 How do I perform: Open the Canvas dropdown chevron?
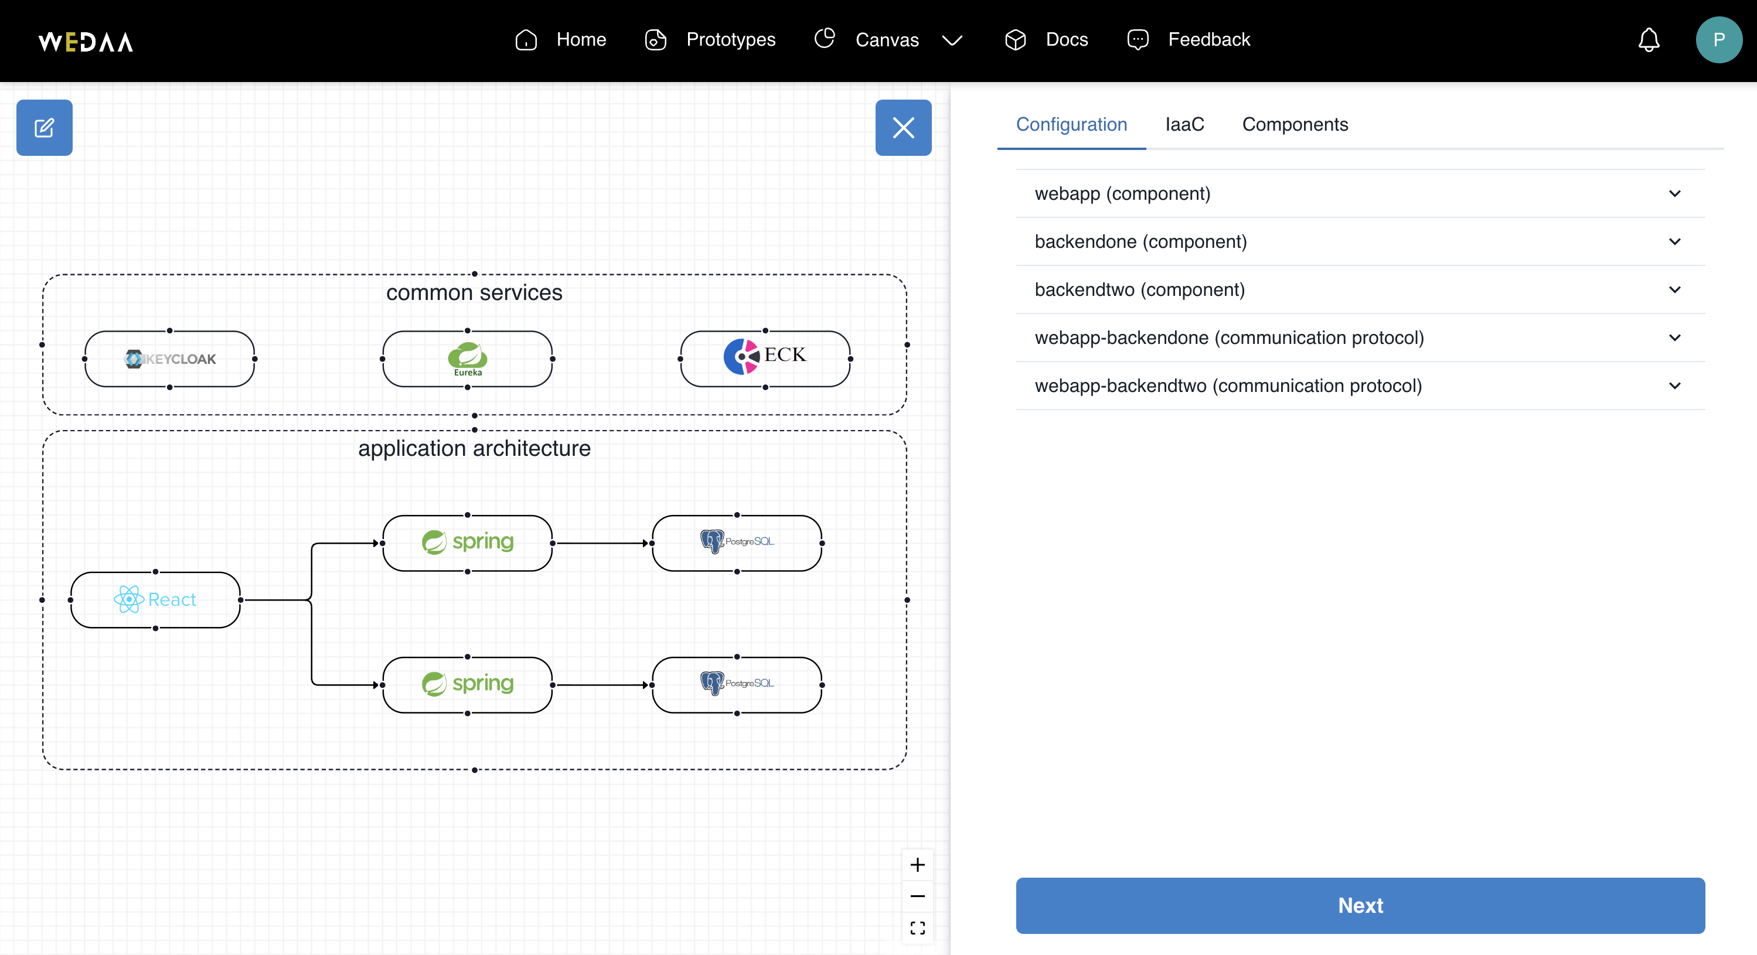[x=952, y=40]
